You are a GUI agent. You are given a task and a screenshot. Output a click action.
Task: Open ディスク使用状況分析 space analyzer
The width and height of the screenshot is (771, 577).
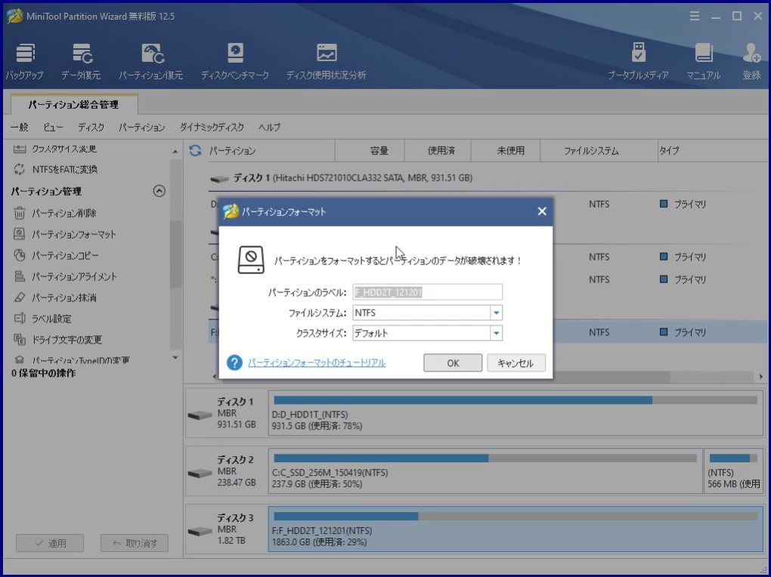point(326,61)
